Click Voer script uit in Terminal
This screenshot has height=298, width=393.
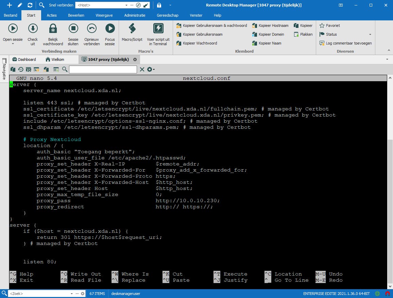tap(158, 29)
